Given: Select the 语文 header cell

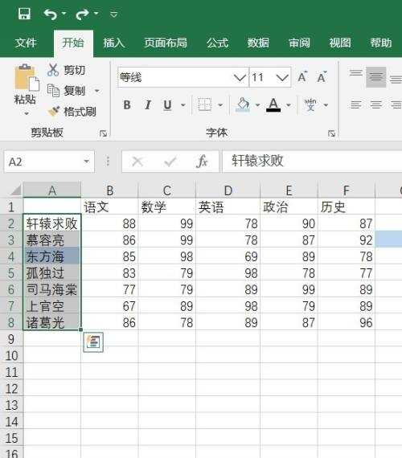Looking at the screenshot, I should pos(109,207).
